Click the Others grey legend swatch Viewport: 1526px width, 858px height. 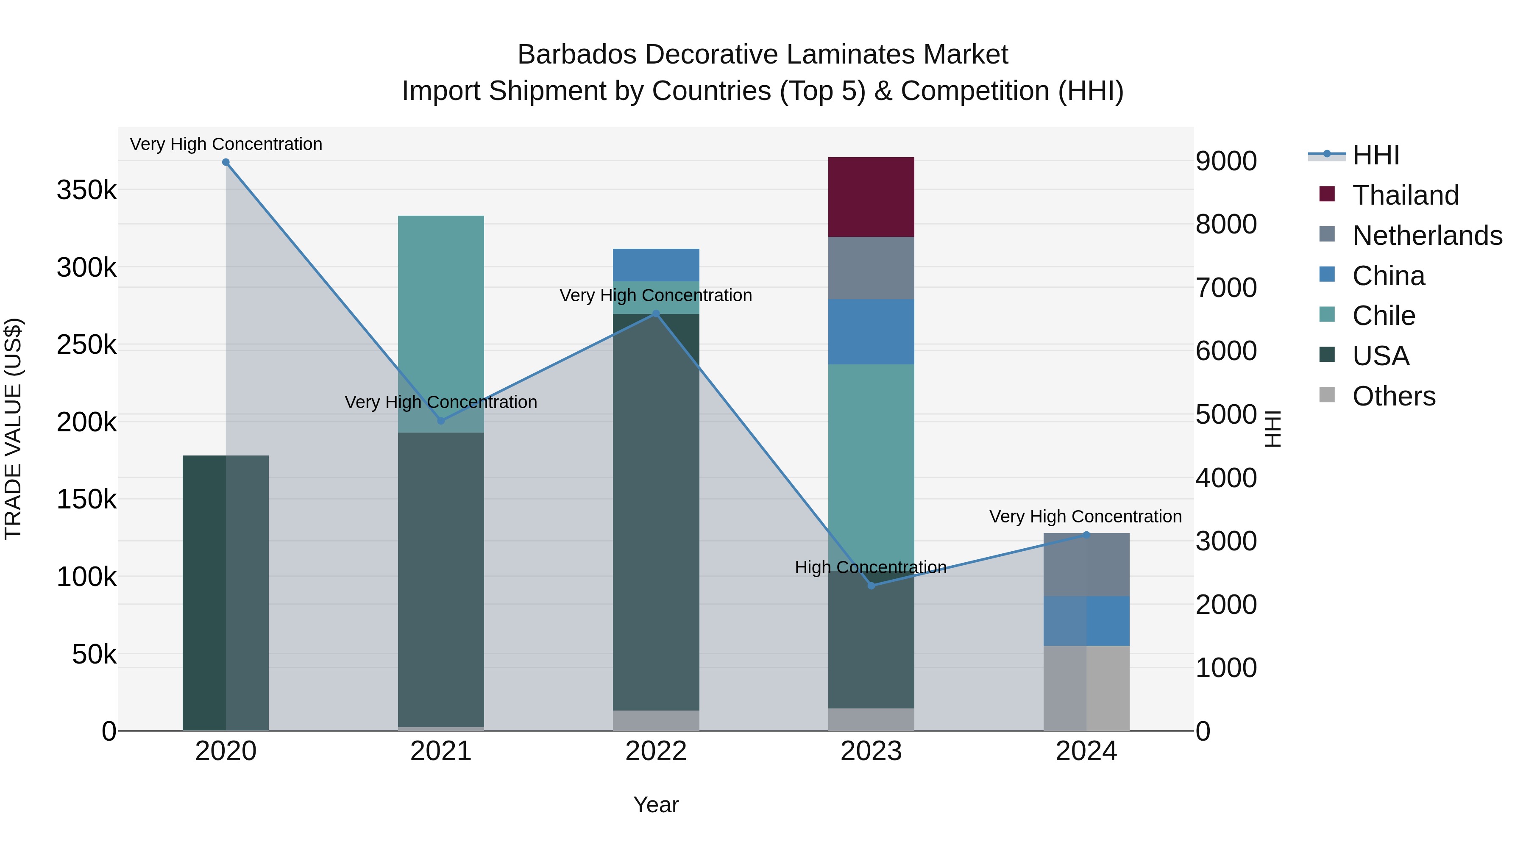1327,395
